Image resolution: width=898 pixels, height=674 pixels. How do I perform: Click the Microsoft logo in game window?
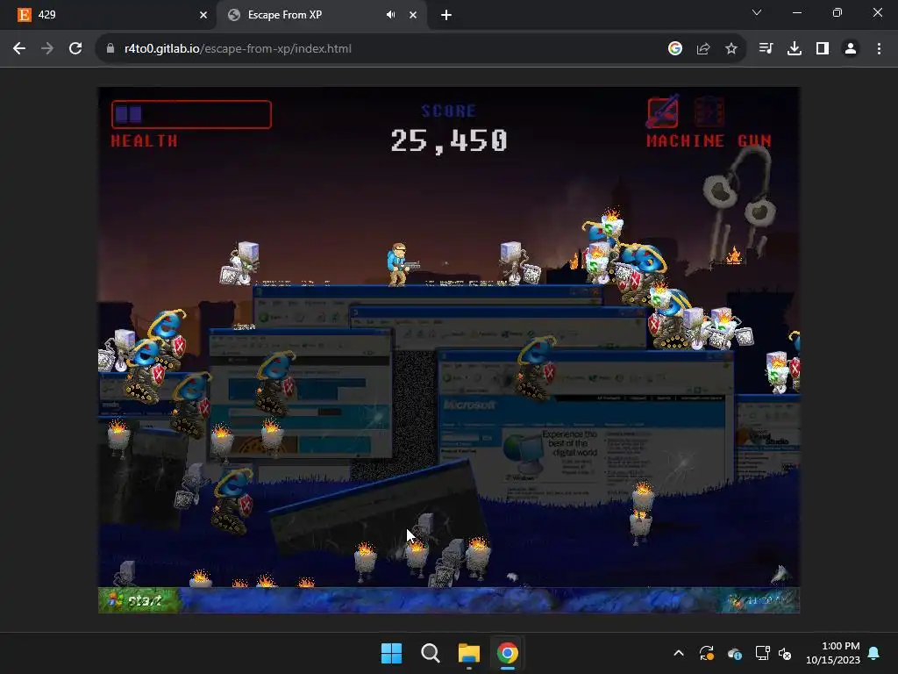point(469,405)
